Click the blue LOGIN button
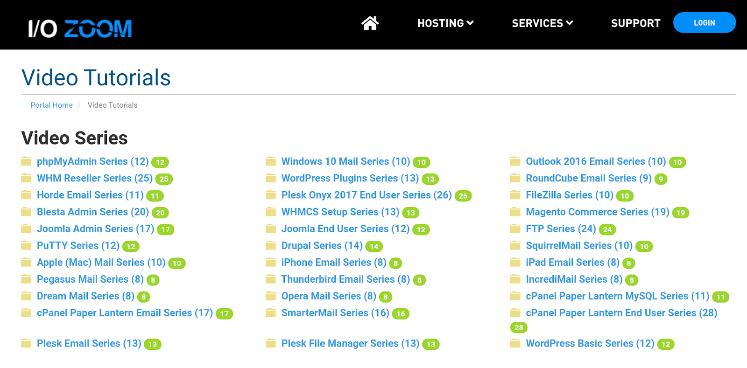Image resolution: width=747 pixels, height=368 pixels. pyautogui.click(x=705, y=22)
